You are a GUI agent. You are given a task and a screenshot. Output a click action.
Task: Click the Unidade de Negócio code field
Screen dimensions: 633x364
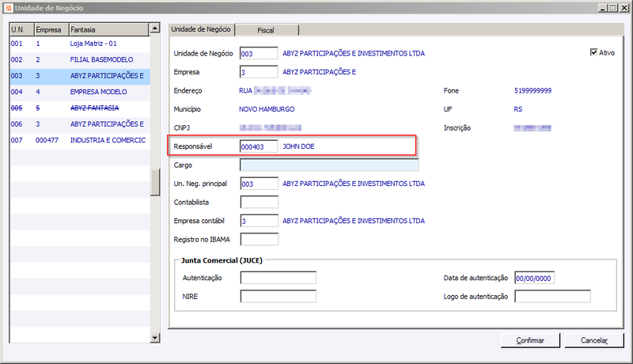click(x=259, y=53)
